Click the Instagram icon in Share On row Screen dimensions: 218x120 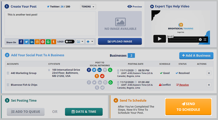(x=37, y=42)
